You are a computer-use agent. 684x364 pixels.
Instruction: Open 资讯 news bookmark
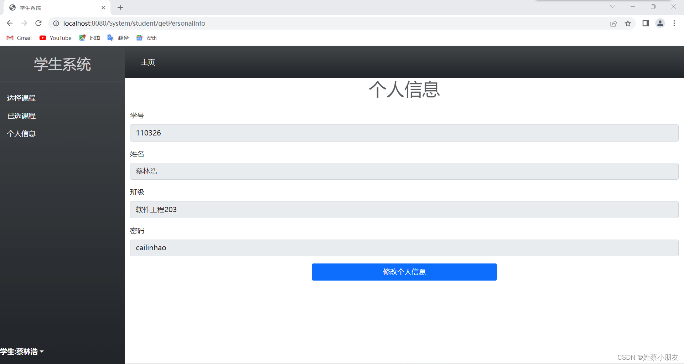pyautogui.click(x=147, y=38)
